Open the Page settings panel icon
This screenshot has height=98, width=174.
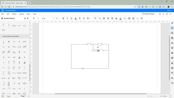[x=172, y=33]
